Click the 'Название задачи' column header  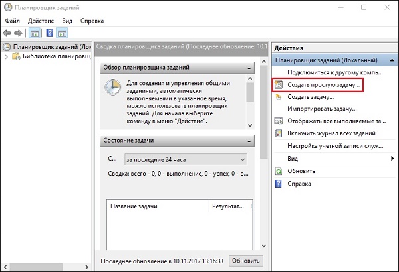134,207
